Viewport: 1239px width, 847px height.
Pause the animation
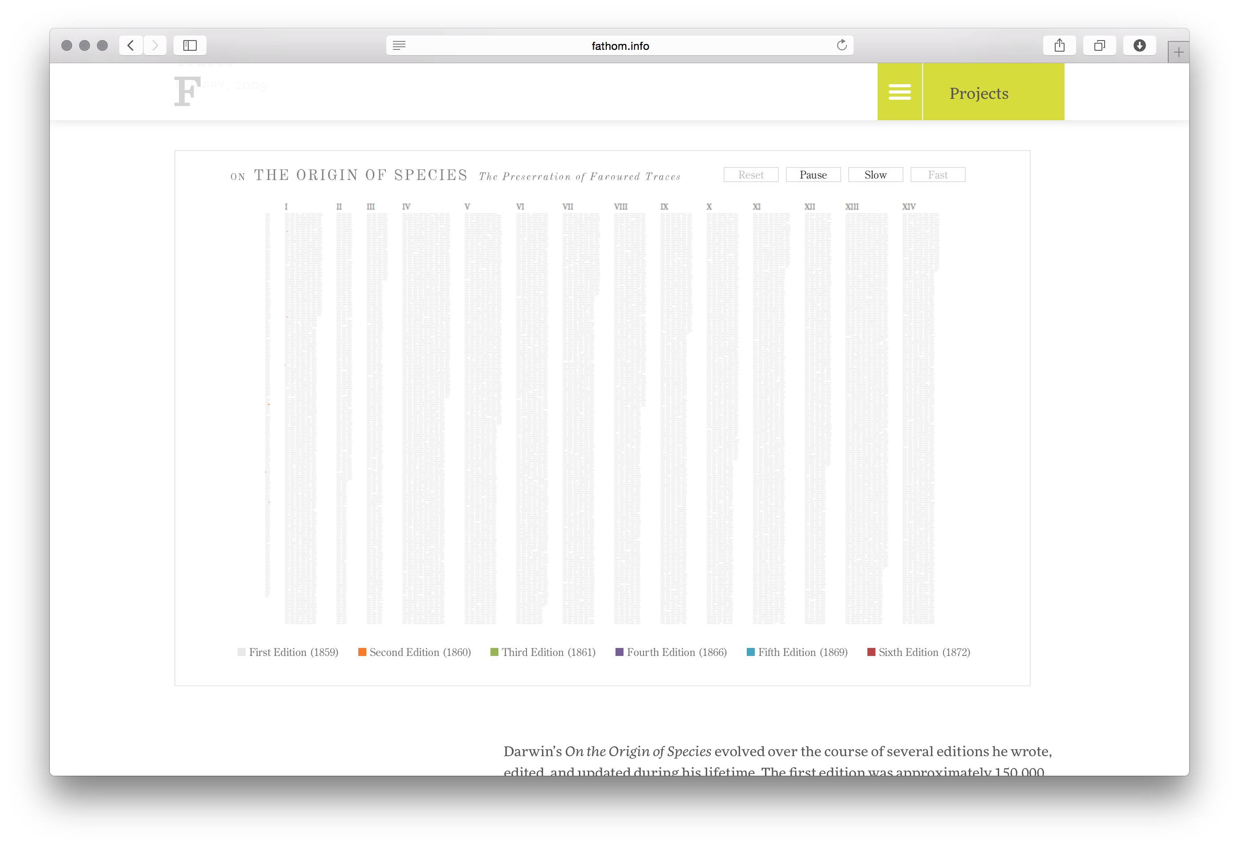813,175
